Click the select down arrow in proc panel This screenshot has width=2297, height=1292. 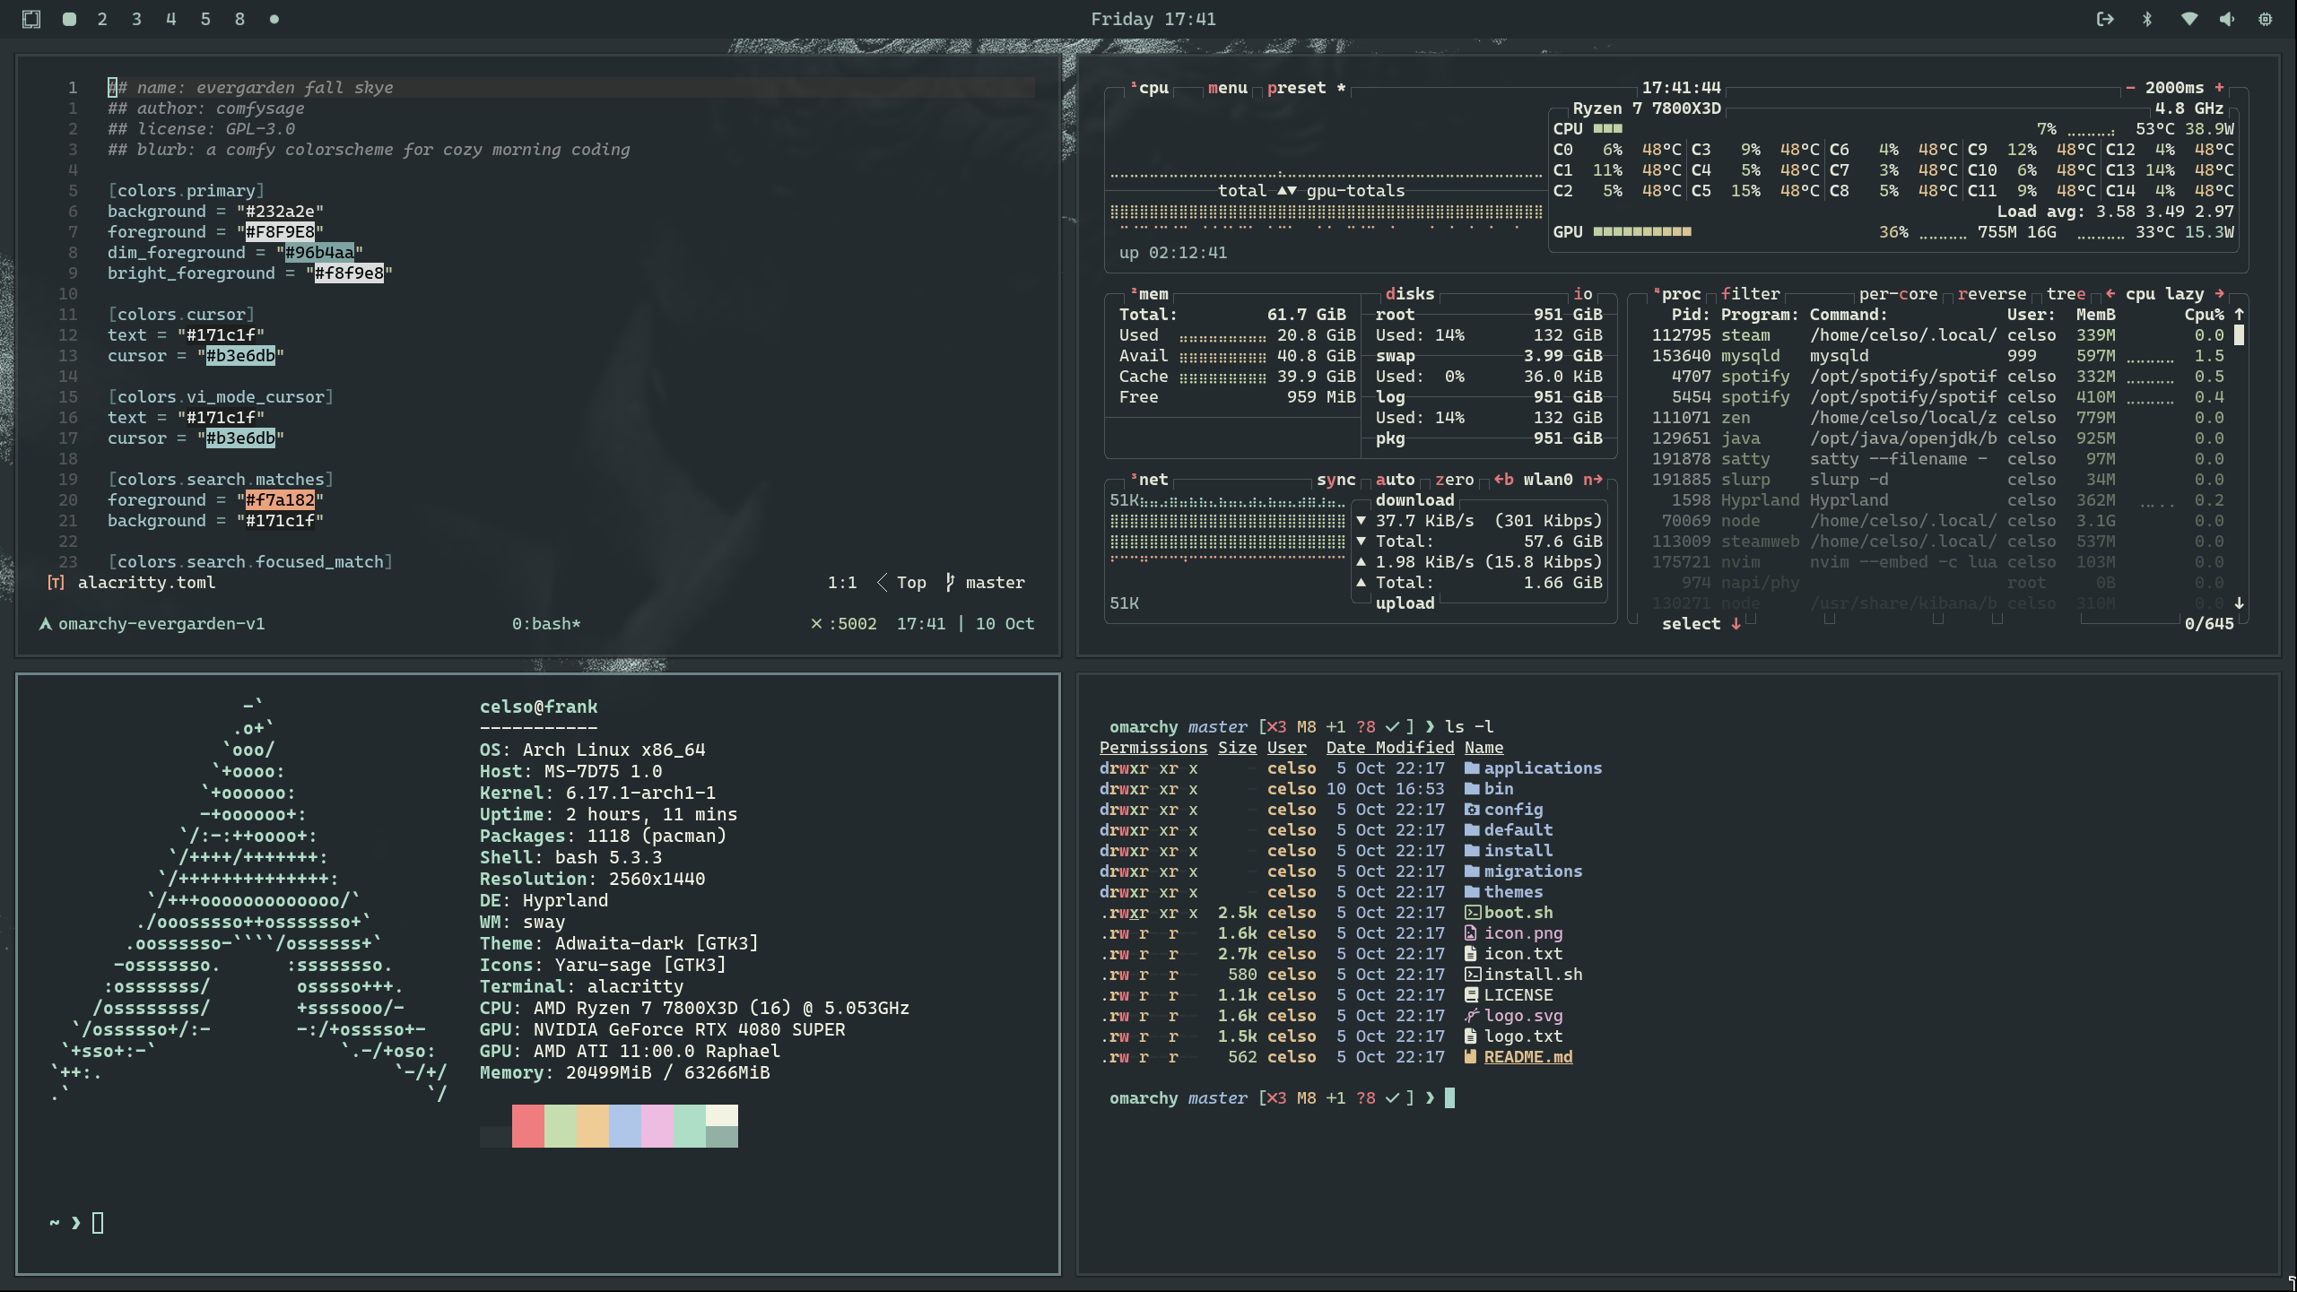(1736, 624)
